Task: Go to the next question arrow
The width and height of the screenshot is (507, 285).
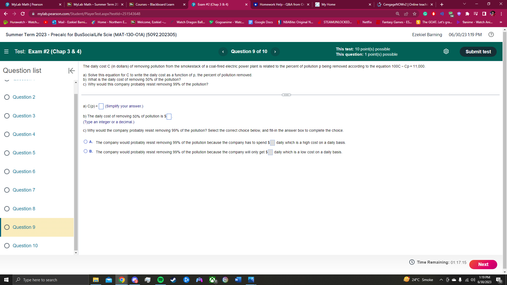Action: (x=275, y=52)
